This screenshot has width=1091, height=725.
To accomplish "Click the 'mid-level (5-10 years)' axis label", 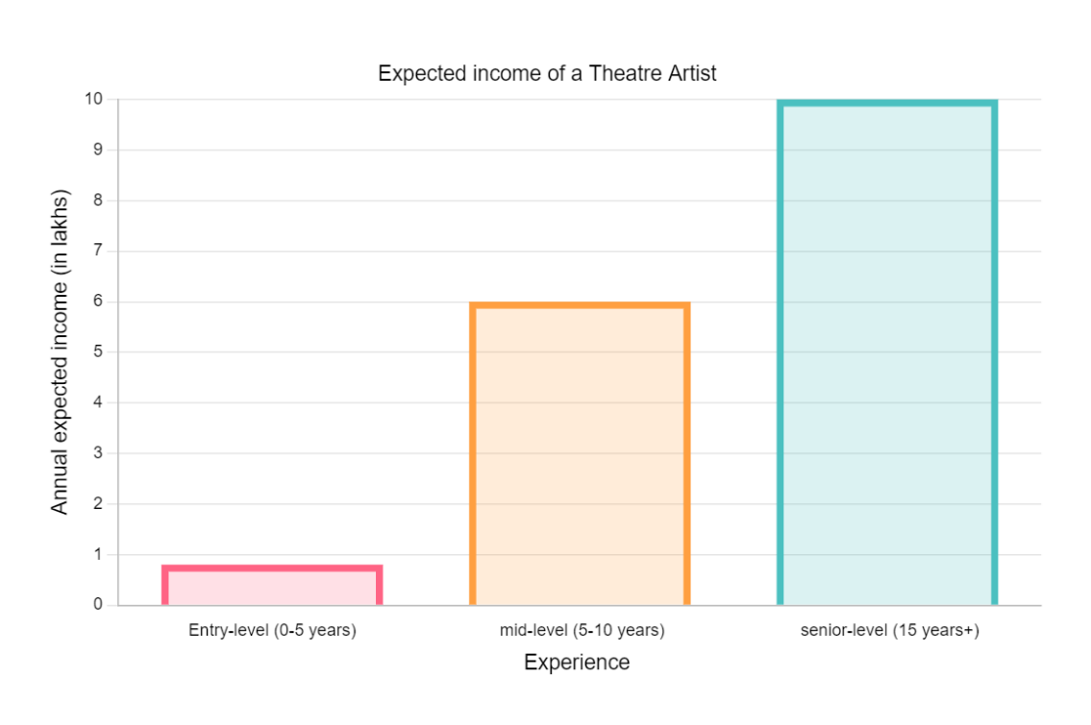I will click(582, 631).
